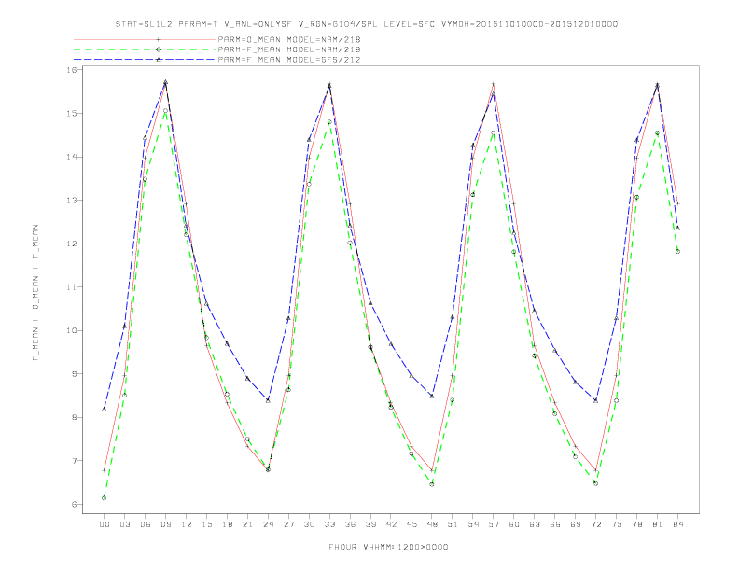The height and width of the screenshot is (571, 739).
Task: Click x-axis tick label 21
Action: pyautogui.click(x=247, y=524)
